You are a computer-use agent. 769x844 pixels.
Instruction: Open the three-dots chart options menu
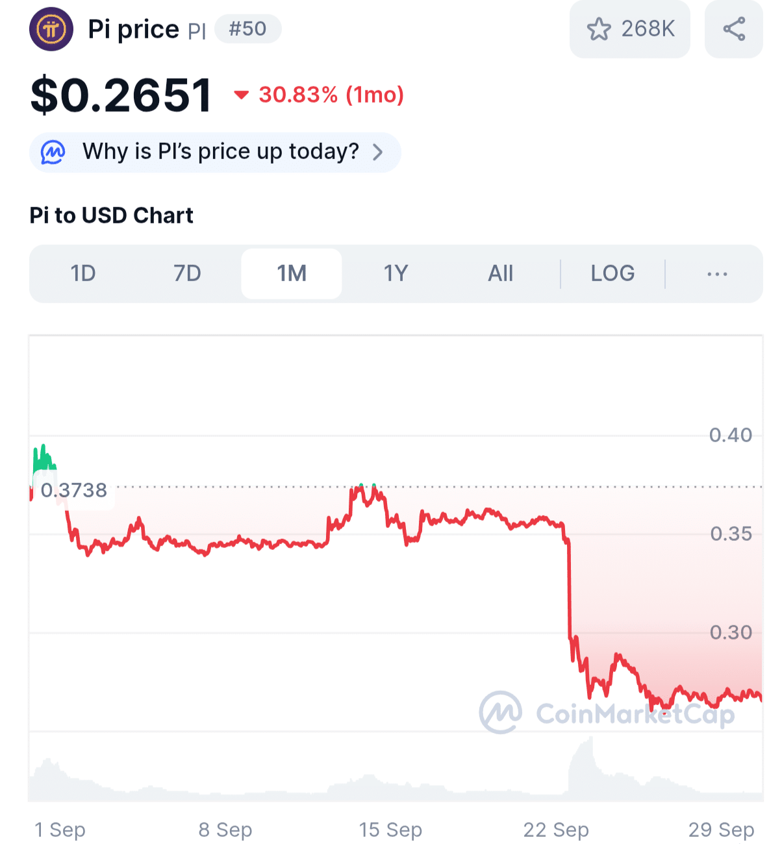pyautogui.click(x=716, y=274)
